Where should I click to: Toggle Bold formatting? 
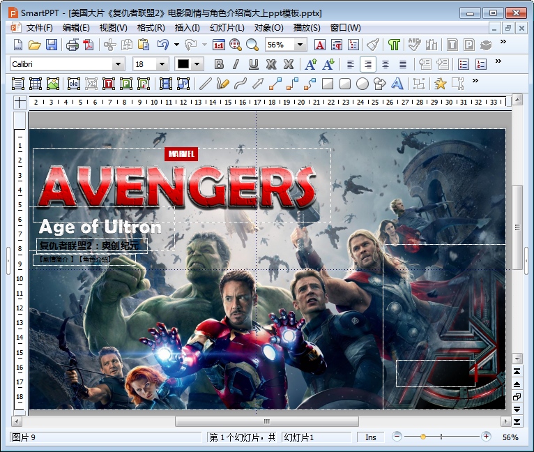click(x=219, y=64)
